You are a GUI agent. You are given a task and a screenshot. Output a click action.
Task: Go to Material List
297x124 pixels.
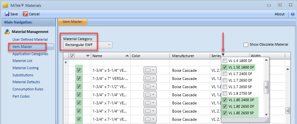tap(22, 61)
